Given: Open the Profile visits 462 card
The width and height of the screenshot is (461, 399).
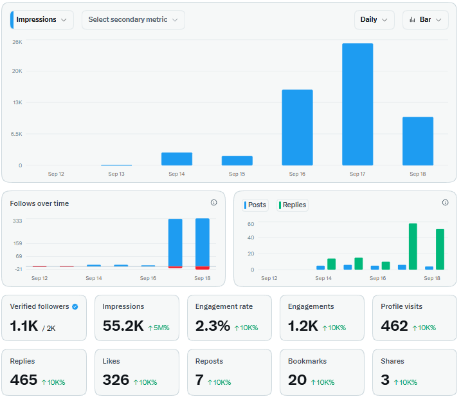Looking at the screenshot, I should [415, 318].
